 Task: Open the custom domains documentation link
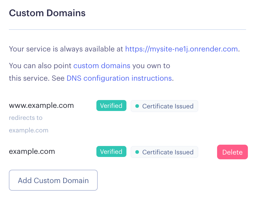(x=102, y=66)
